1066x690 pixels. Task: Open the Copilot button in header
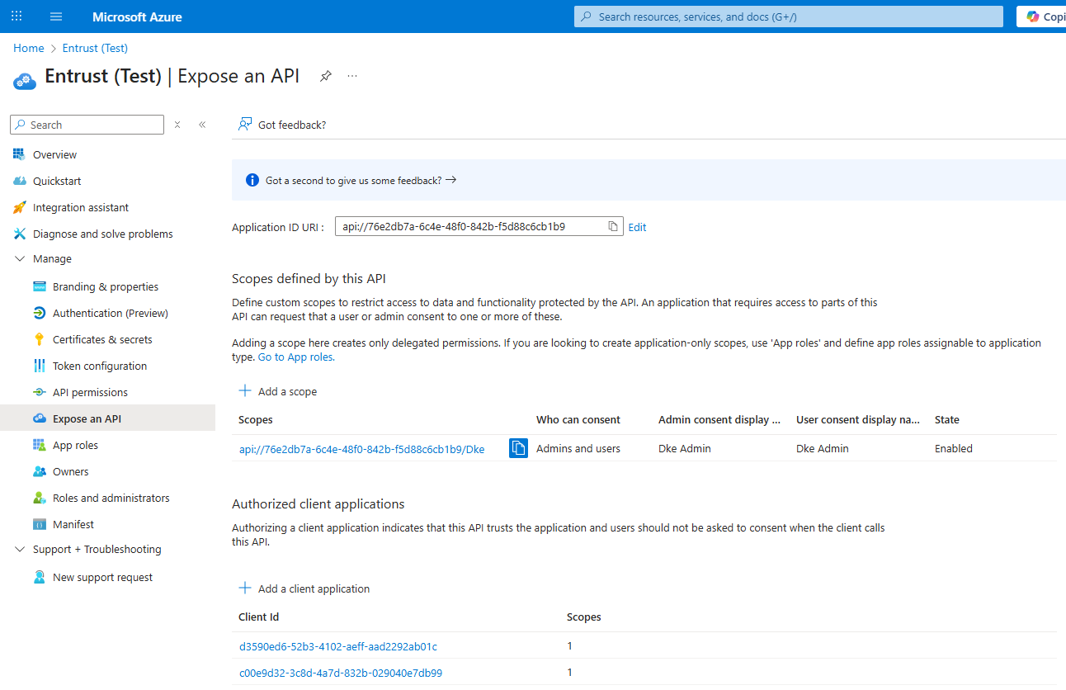pos(1043,17)
